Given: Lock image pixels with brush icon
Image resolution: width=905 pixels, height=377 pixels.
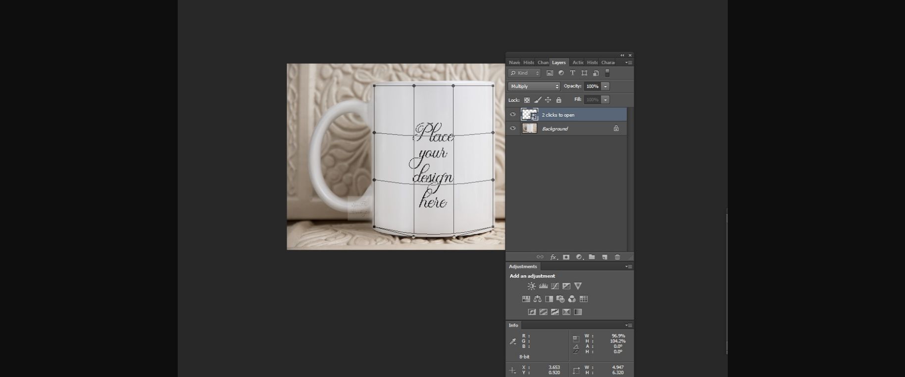Looking at the screenshot, I should (x=538, y=100).
